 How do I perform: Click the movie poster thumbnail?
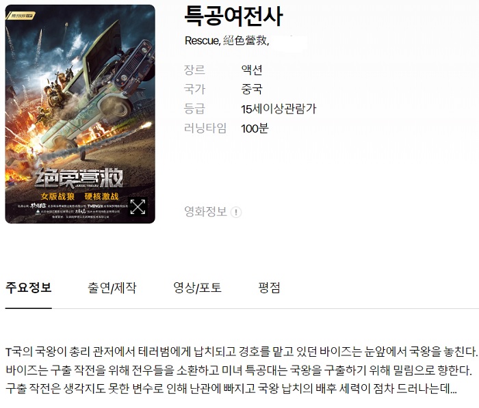[x=80, y=114]
